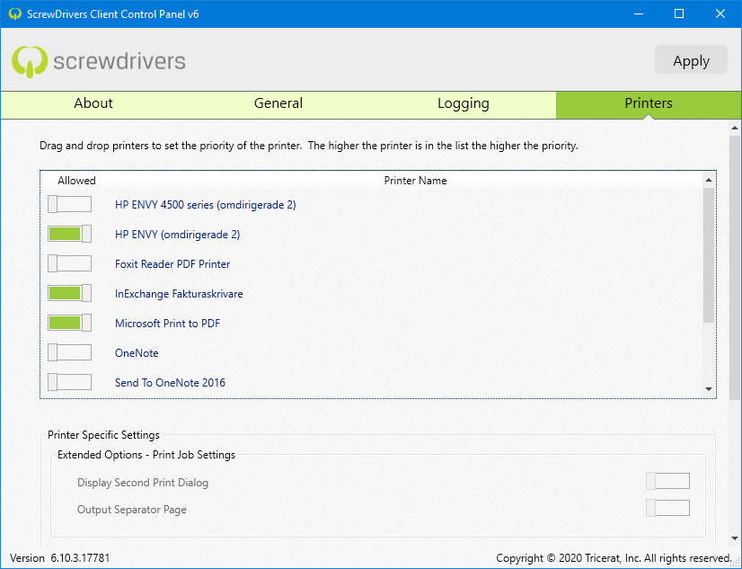Click printer list scroll down arrow
Viewport: 742px width, 569px height.
coord(709,389)
